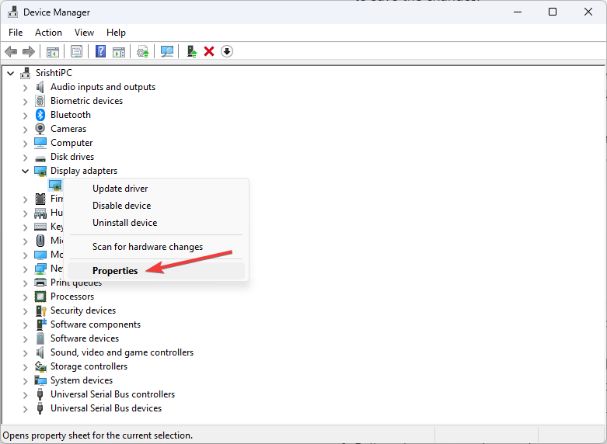The width and height of the screenshot is (607, 444).
Task: Click the Enable device green-arrow icon
Action: [x=192, y=51]
